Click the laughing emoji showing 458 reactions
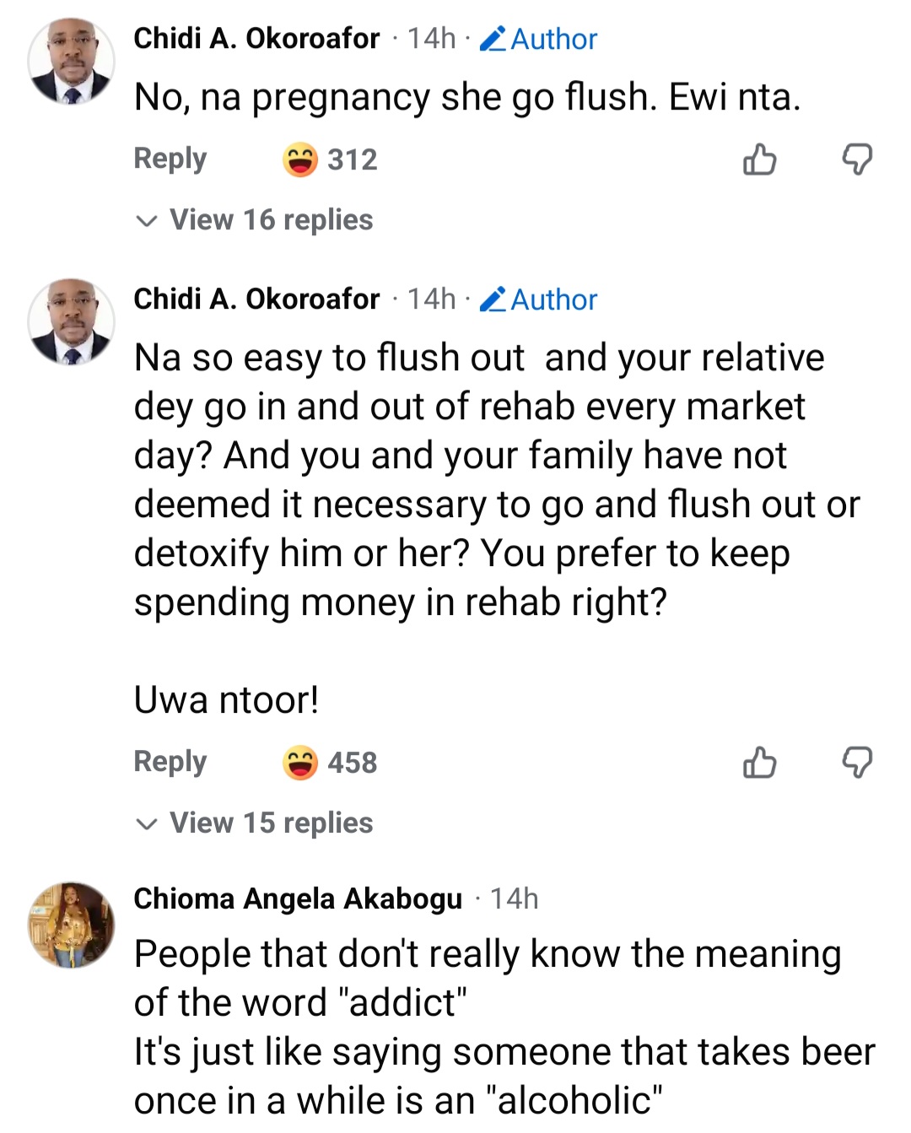 click(x=301, y=763)
